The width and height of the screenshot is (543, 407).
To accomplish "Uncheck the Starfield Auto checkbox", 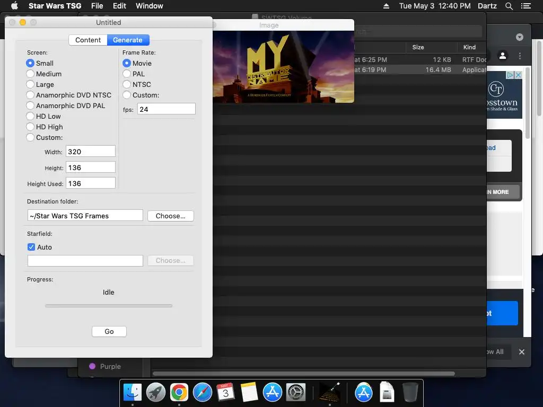I will pyautogui.click(x=31, y=247).
